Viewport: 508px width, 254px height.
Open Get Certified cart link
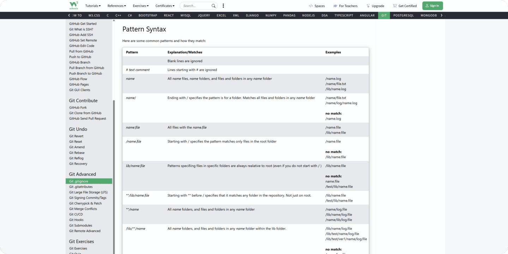click(405, 6)
